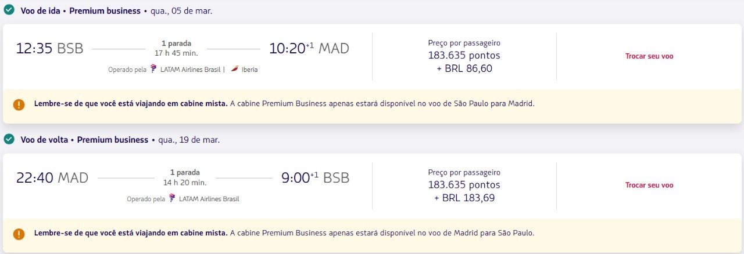Viewport: 744px width, 254px height.
Task: Click the 9:00 BSB arrival time
Action: coord(315,177)
